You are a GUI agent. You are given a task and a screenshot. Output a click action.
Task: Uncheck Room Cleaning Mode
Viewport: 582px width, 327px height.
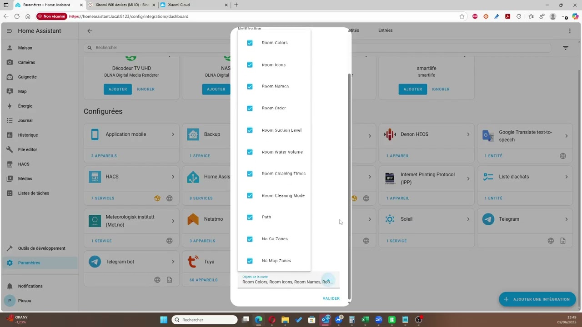pos(250,196)
